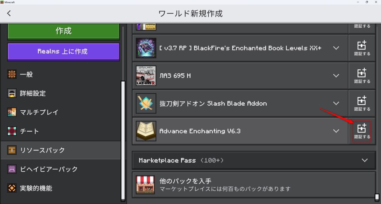Click the left sidebar scrollbar

click(x=123, y=141)
